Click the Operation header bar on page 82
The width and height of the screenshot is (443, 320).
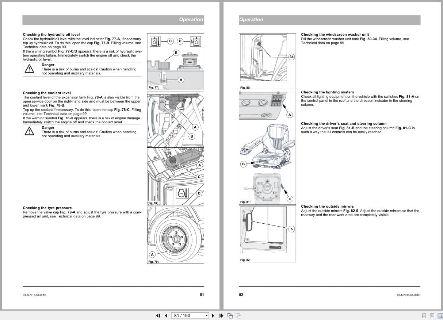(x=329, y=19)
